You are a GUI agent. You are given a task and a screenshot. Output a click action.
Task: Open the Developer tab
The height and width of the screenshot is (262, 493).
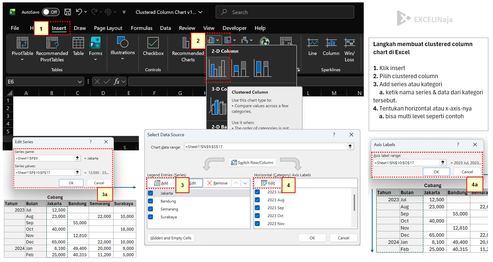pyautogui.click(x=235, y=28)
